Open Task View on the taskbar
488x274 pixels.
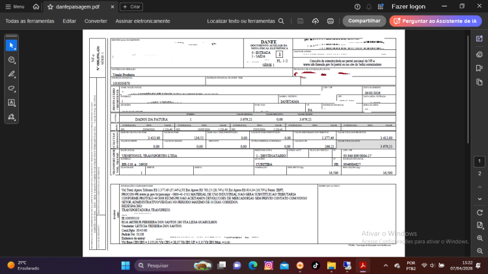222,266
